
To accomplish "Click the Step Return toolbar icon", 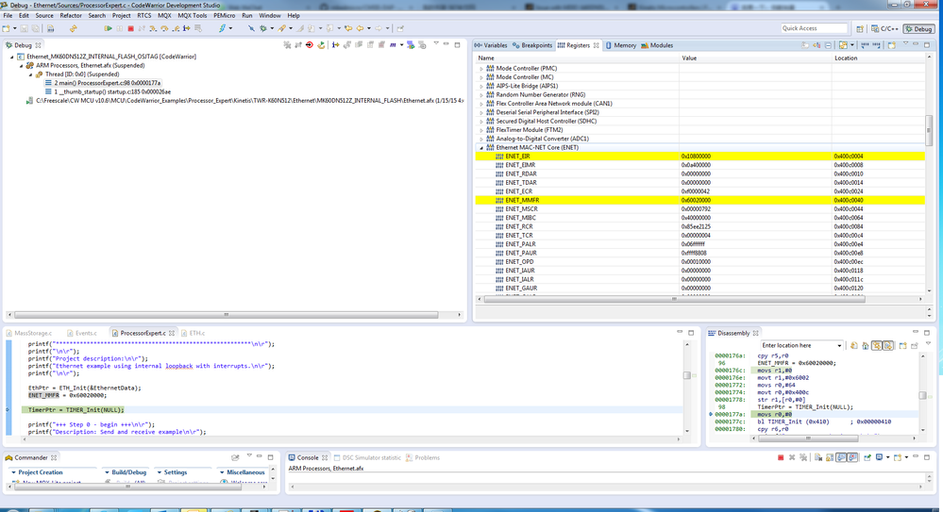I will click(x=176, y=28).
